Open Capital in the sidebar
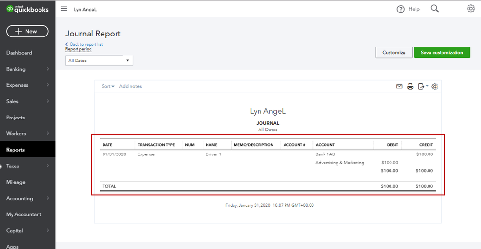 (x=14, y=231)
